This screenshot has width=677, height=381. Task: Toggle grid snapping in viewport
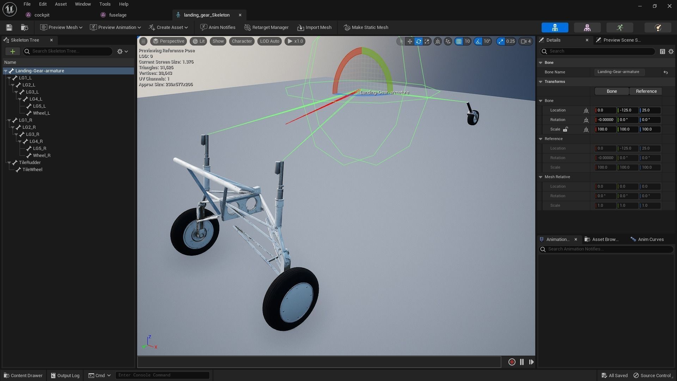click(x=459, y=41)
